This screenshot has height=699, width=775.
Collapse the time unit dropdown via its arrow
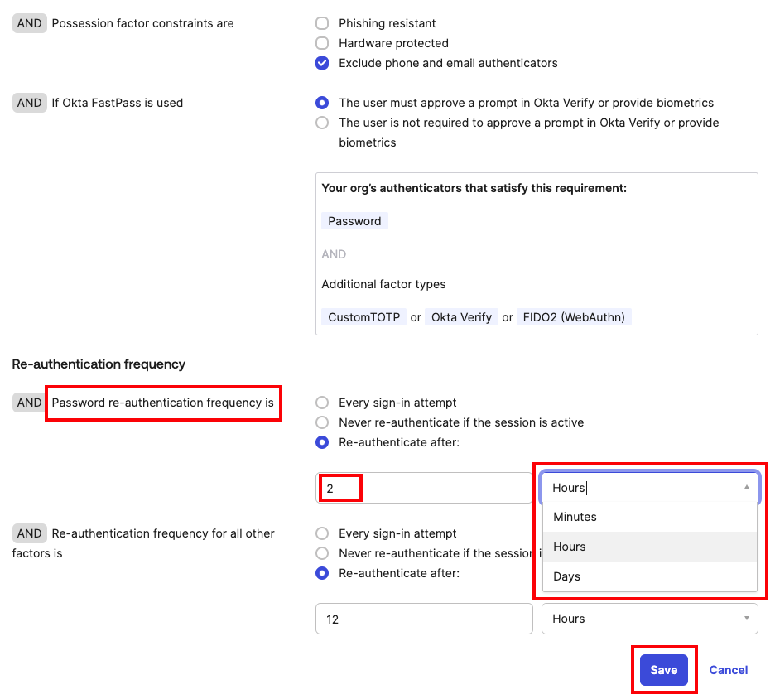[748, 488]
